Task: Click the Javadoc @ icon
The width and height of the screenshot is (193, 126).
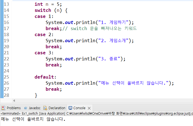Action: [26, 108]
